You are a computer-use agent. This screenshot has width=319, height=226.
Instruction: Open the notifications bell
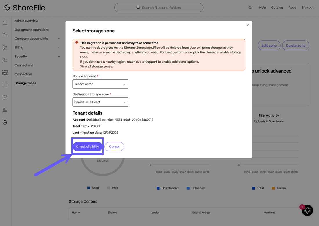250,8
